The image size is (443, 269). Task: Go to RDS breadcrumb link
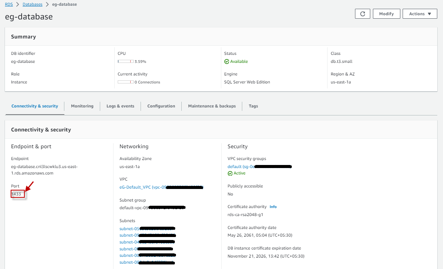(9, 4)
